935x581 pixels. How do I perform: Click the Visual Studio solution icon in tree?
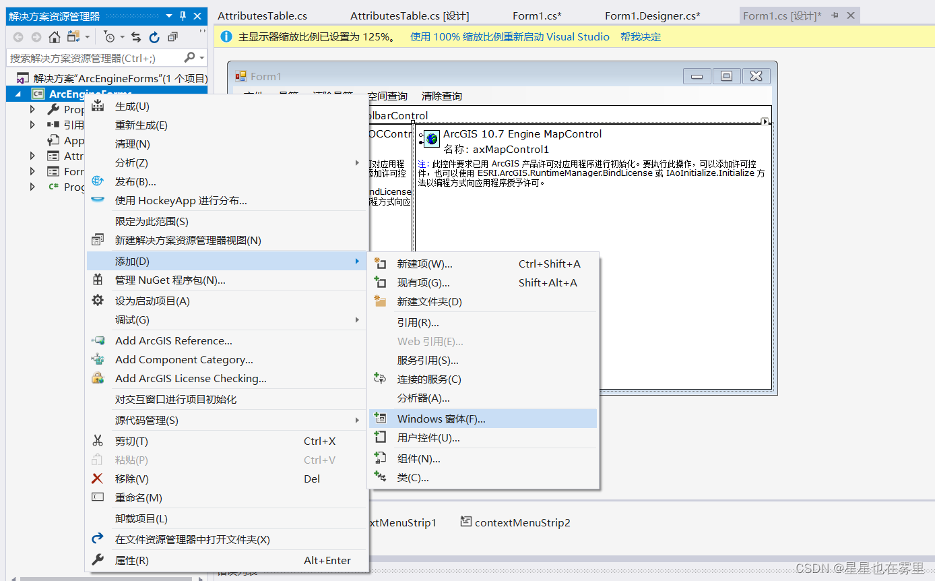pos(23,78)
